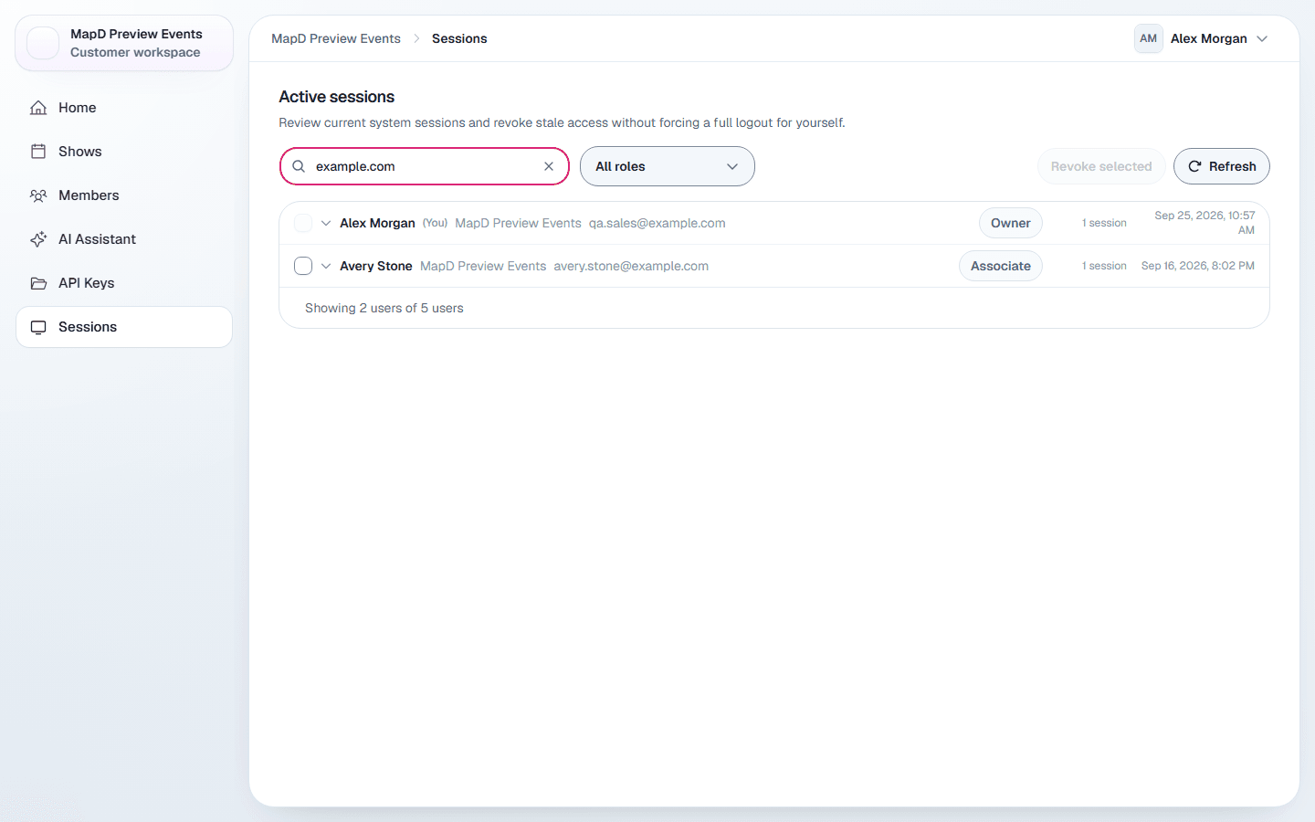1315x822 pixels.
Task: Click the search input containing example.com
Action: click(x=424, y=166)
